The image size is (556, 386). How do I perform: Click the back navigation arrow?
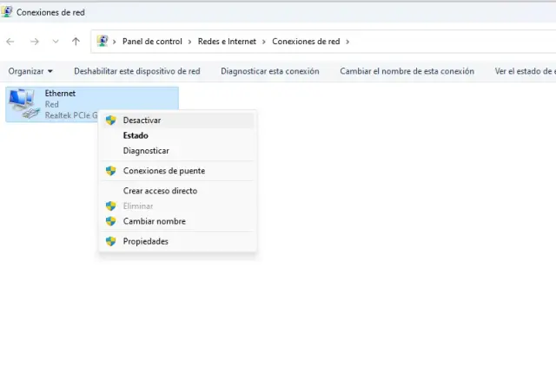tap(10, 42)
